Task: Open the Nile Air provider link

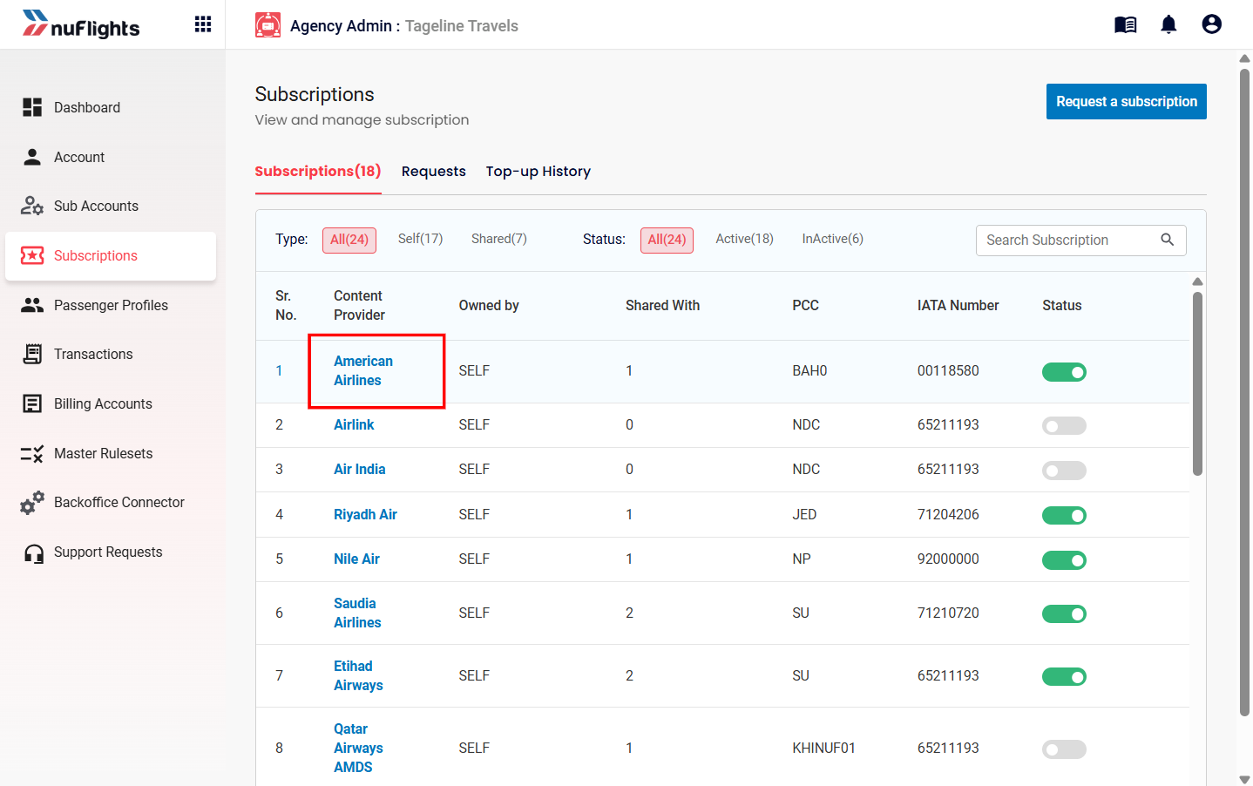Action: (x=356, y=559)
